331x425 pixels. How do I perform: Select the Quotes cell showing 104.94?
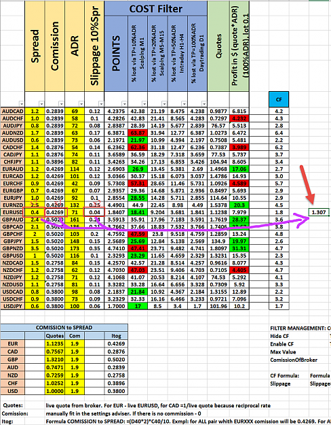coord(218,162)
